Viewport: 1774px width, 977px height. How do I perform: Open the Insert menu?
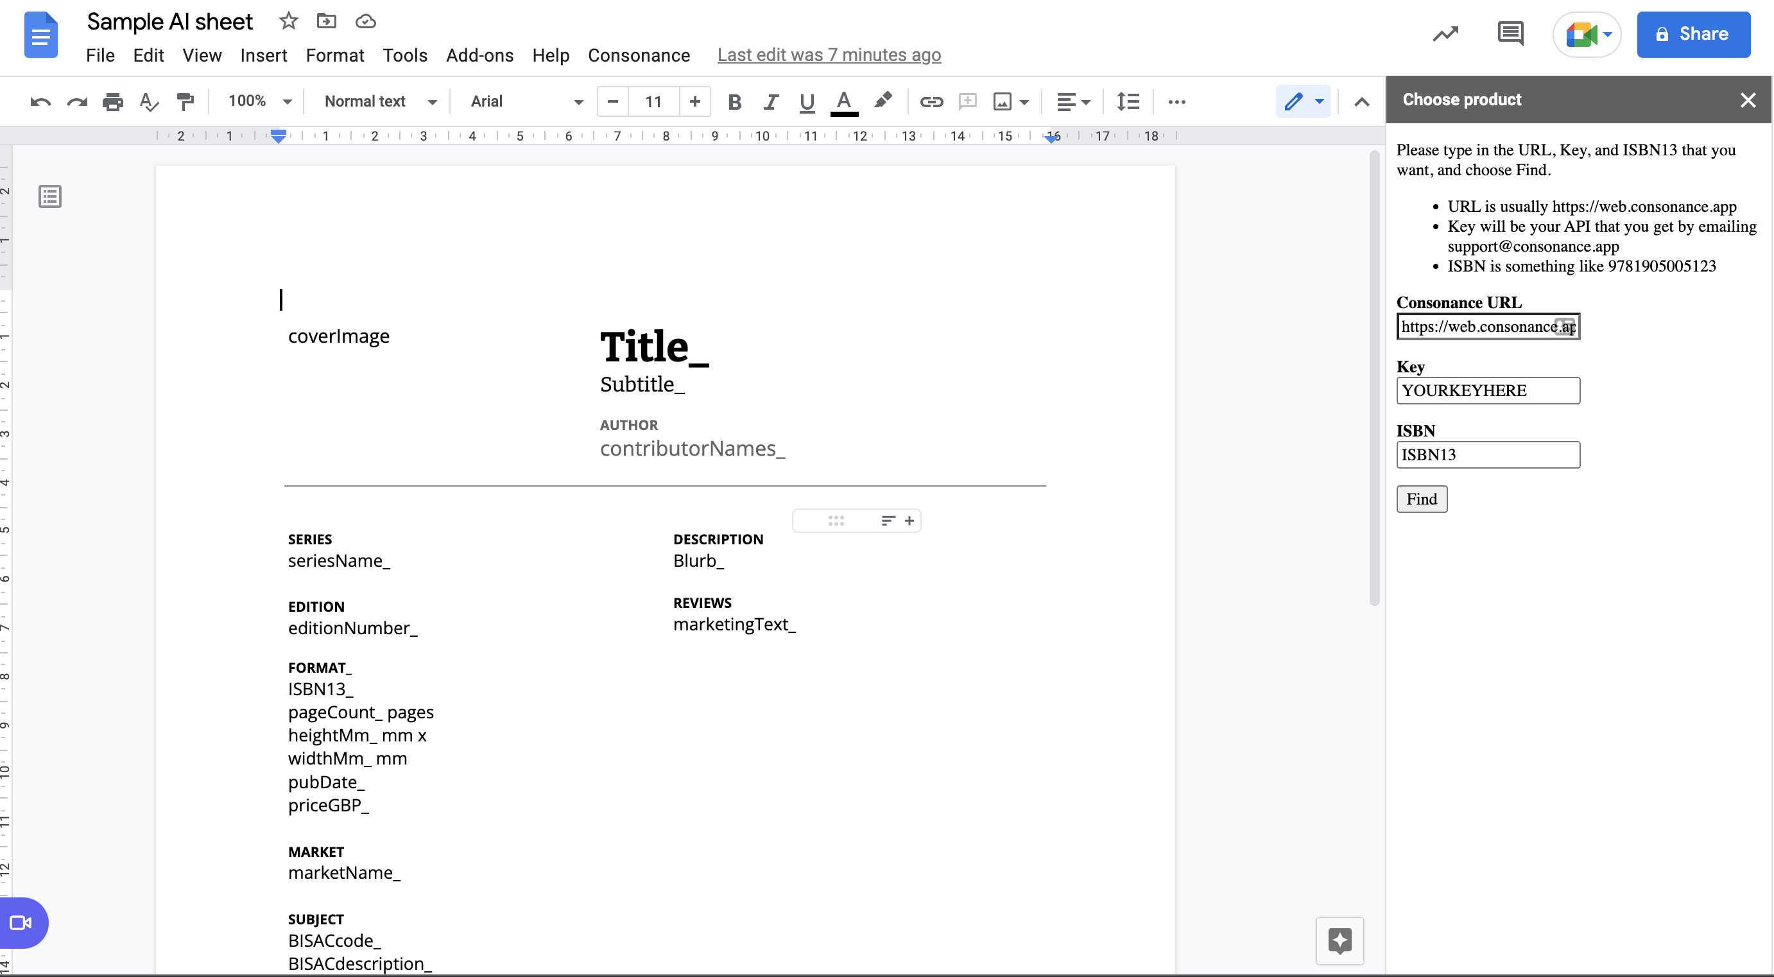pos(264,55)
